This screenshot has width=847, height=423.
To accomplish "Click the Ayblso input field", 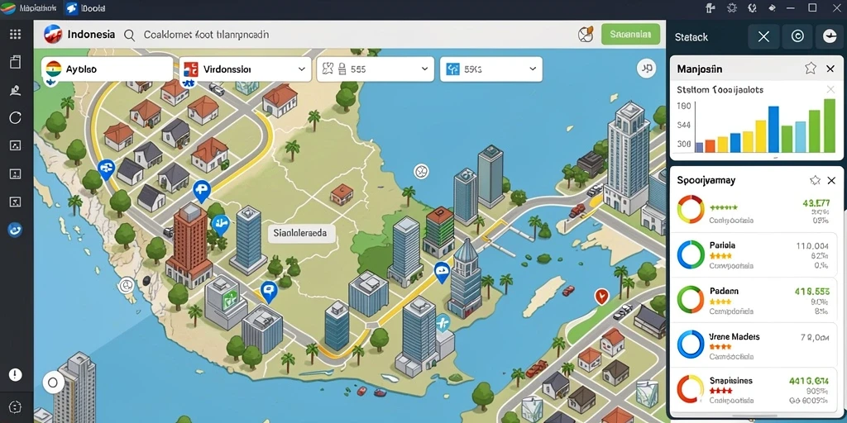I will tap(107, 69).
